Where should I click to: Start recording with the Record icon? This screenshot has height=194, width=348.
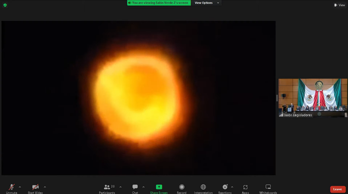182,187
